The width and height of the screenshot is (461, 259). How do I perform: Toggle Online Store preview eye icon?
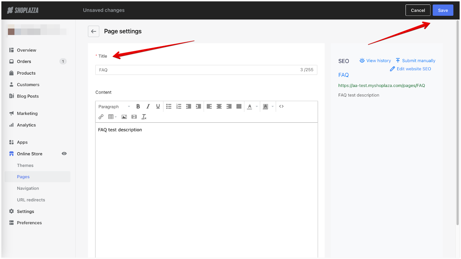click(x=64, y=154)
